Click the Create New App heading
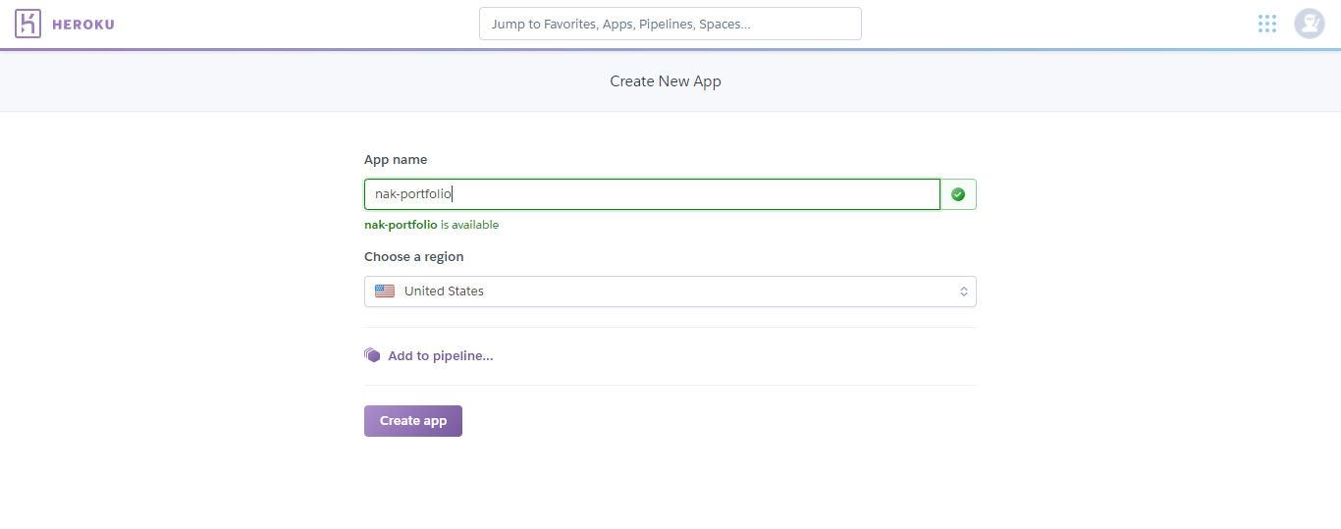 pyautogui.click(x=666, y=81)
